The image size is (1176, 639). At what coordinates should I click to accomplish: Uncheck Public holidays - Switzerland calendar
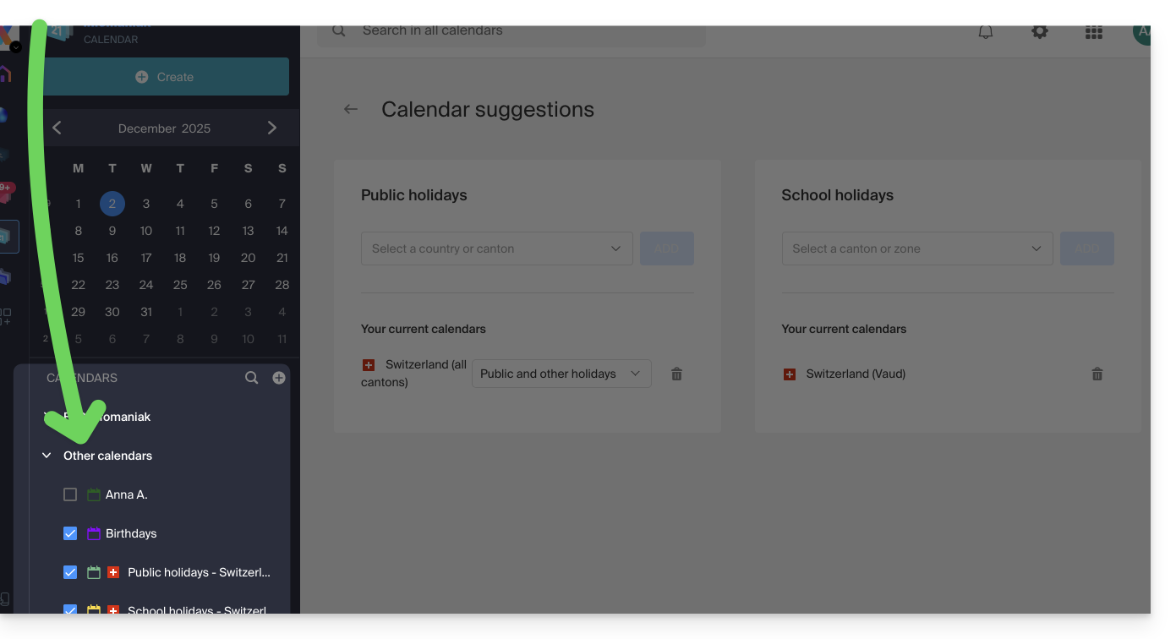pyautogui.click(x=70, y=572)
